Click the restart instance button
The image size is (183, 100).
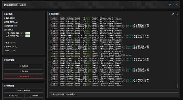24,71
